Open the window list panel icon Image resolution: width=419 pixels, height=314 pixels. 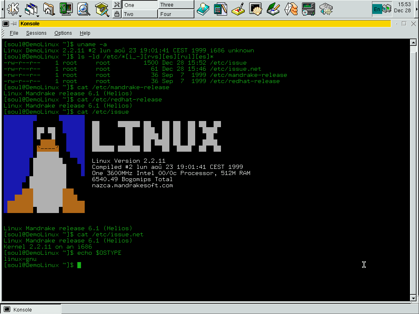[31, 9]
